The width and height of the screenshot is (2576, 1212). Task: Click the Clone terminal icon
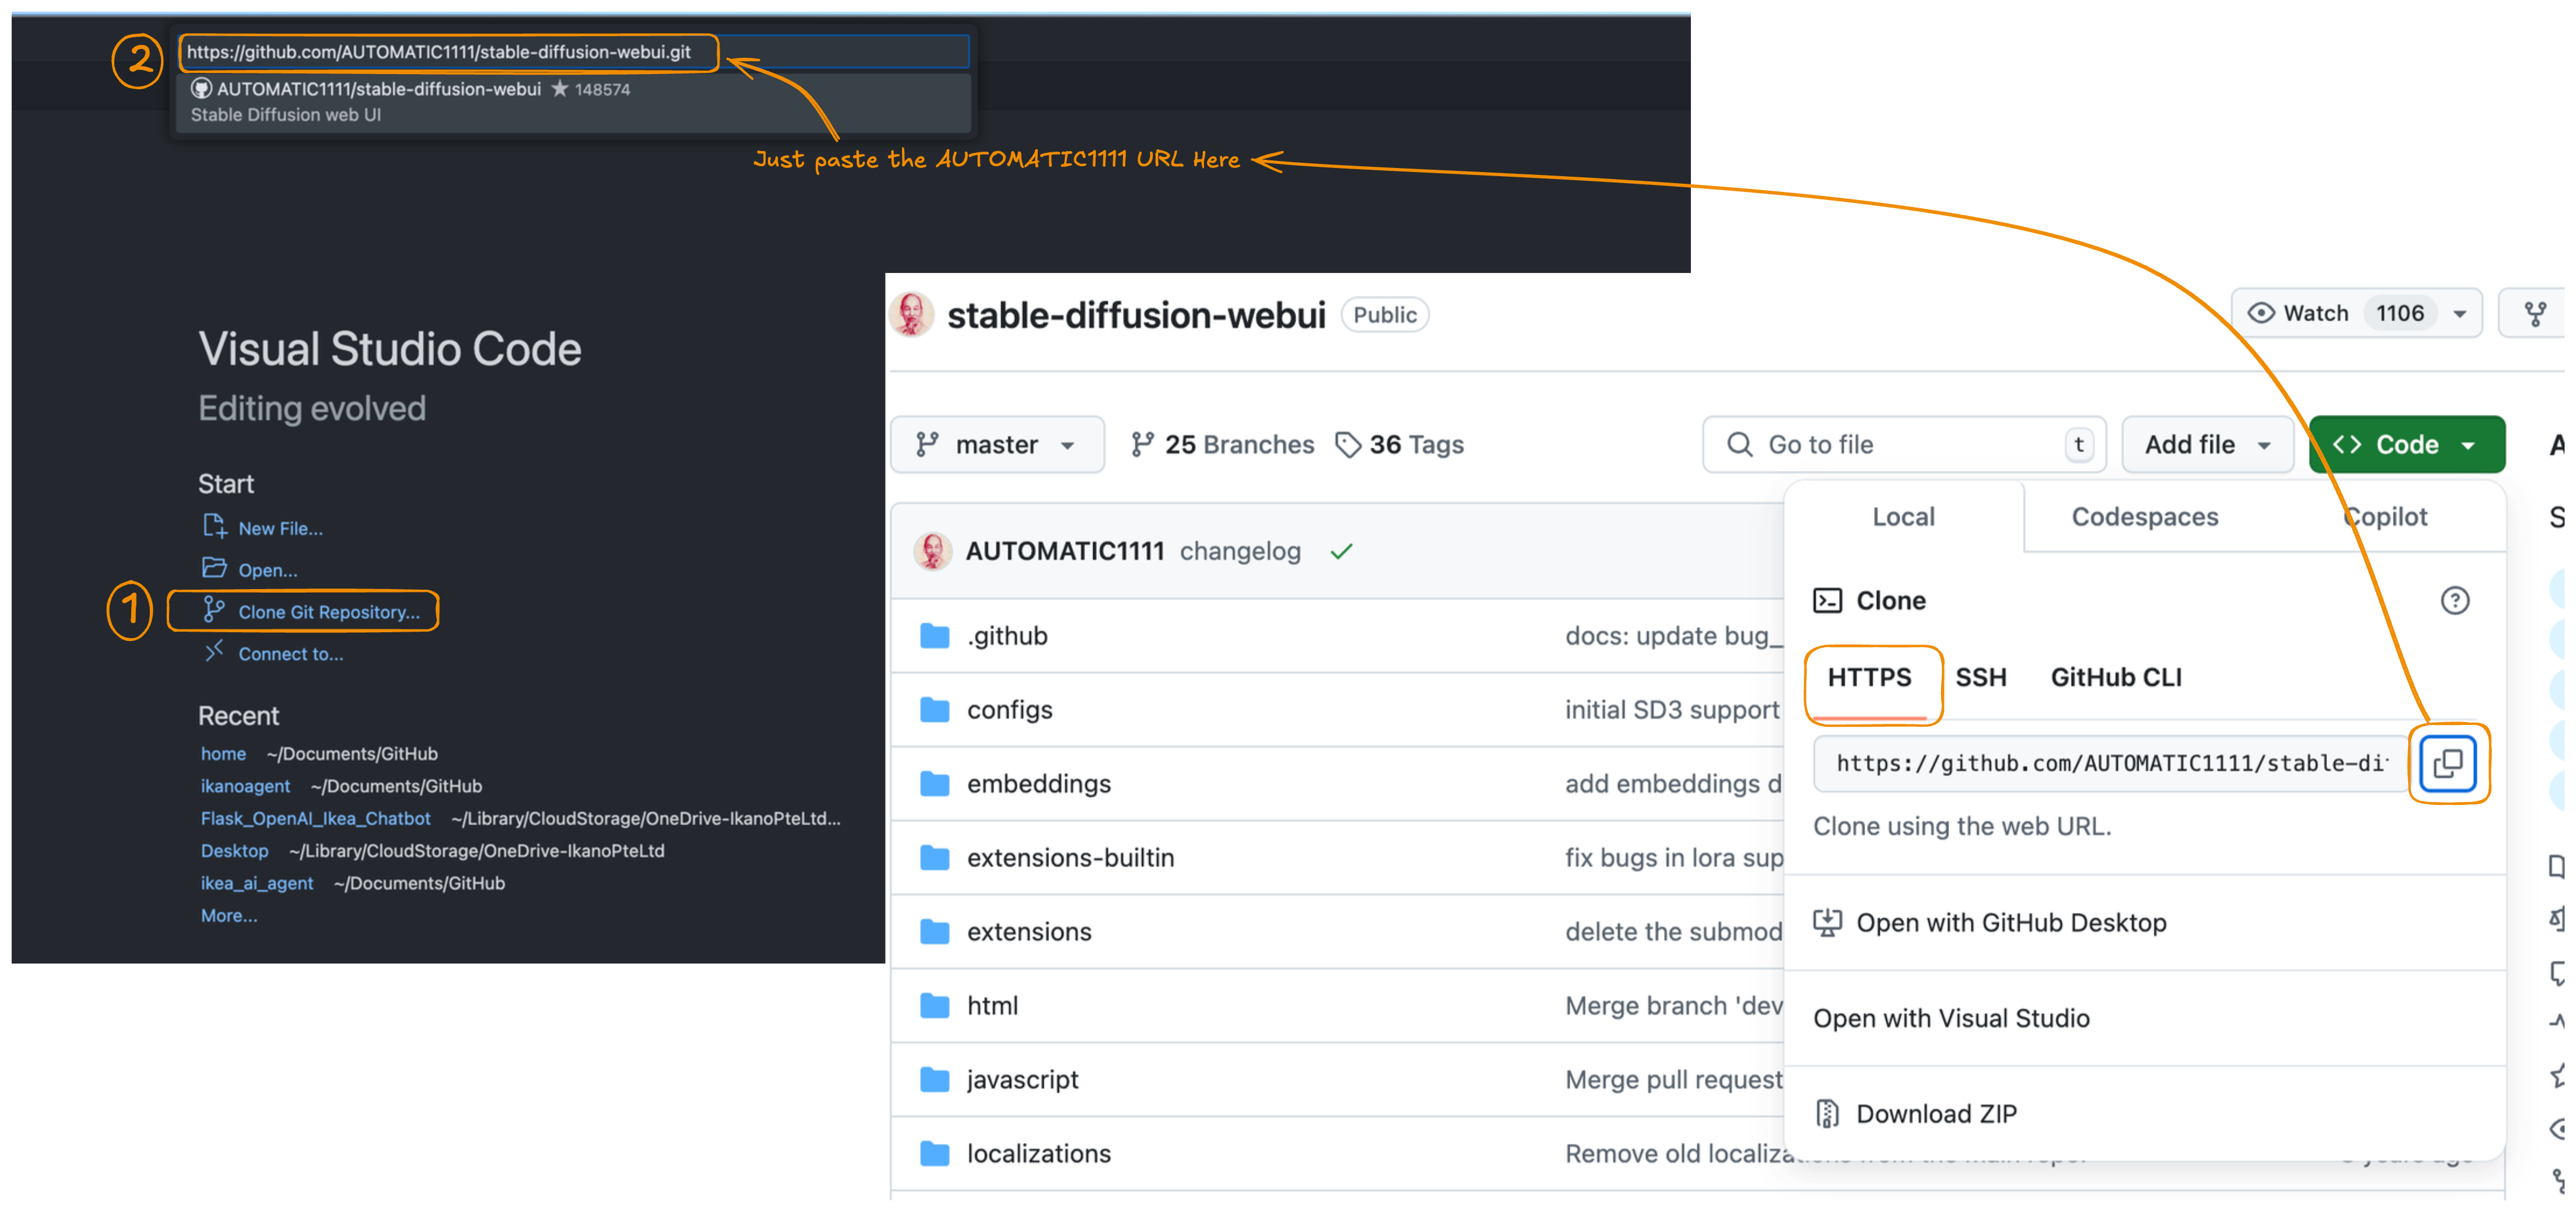point(1827,600)
